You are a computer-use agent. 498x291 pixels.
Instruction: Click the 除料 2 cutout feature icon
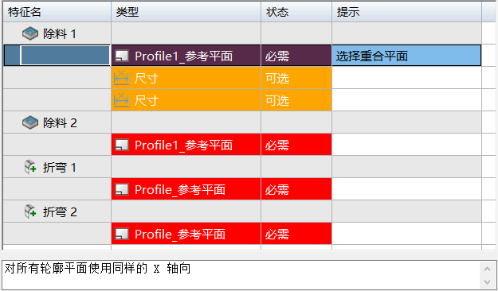pos(30,122)
